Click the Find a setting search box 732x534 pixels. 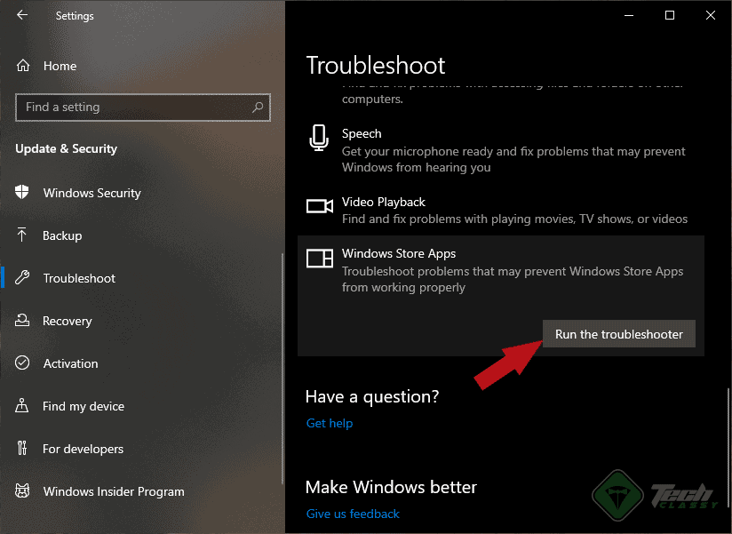[142, 107]
